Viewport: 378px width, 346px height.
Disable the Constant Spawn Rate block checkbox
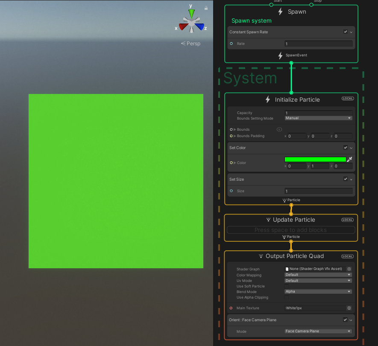[346, 32]
